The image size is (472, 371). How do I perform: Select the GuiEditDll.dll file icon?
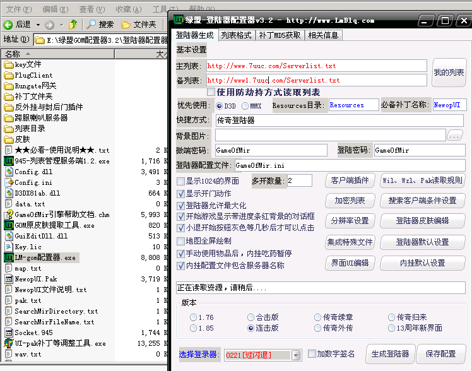pyautogui.click(x=9, y=236)
